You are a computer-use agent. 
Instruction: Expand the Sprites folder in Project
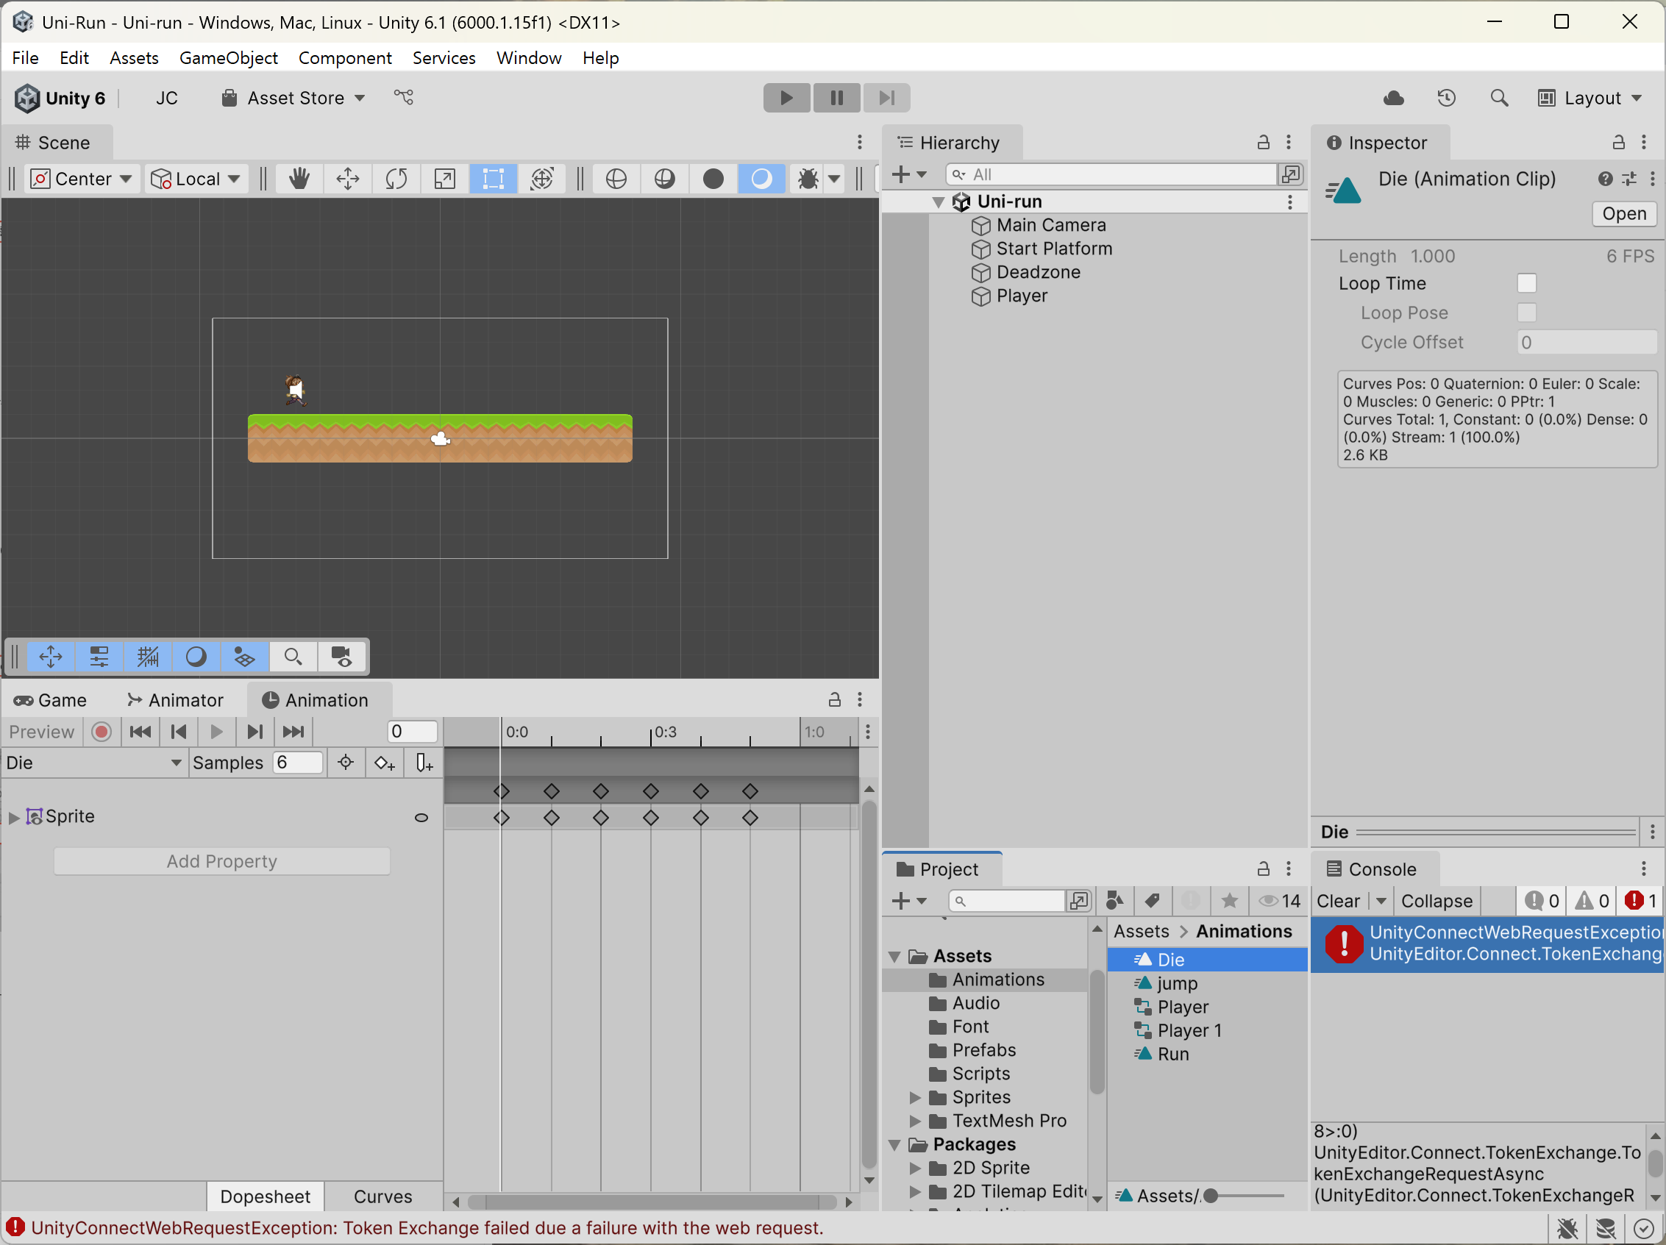[x=915, y=1097]
